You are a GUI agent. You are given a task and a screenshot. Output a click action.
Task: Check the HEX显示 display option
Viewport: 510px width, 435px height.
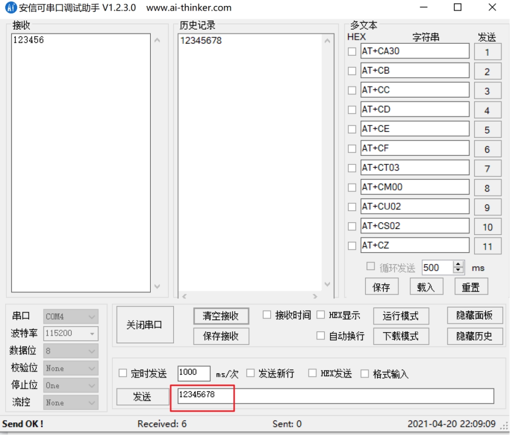[x=321, y=315]
